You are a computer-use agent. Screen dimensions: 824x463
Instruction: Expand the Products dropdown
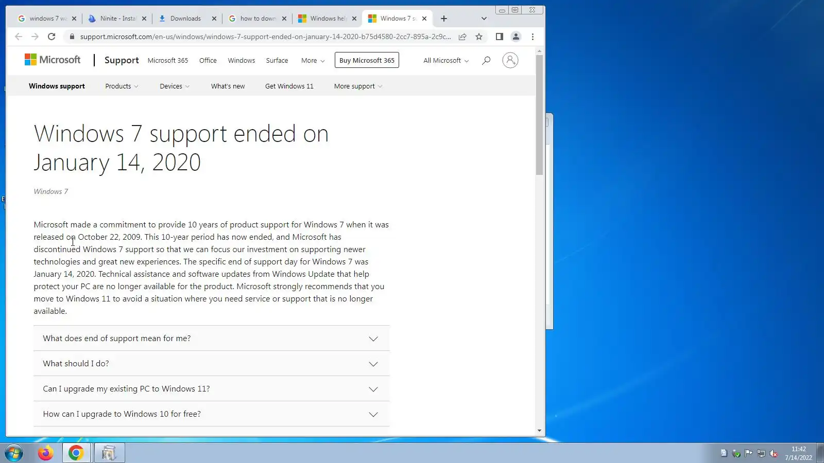(122, 86)
